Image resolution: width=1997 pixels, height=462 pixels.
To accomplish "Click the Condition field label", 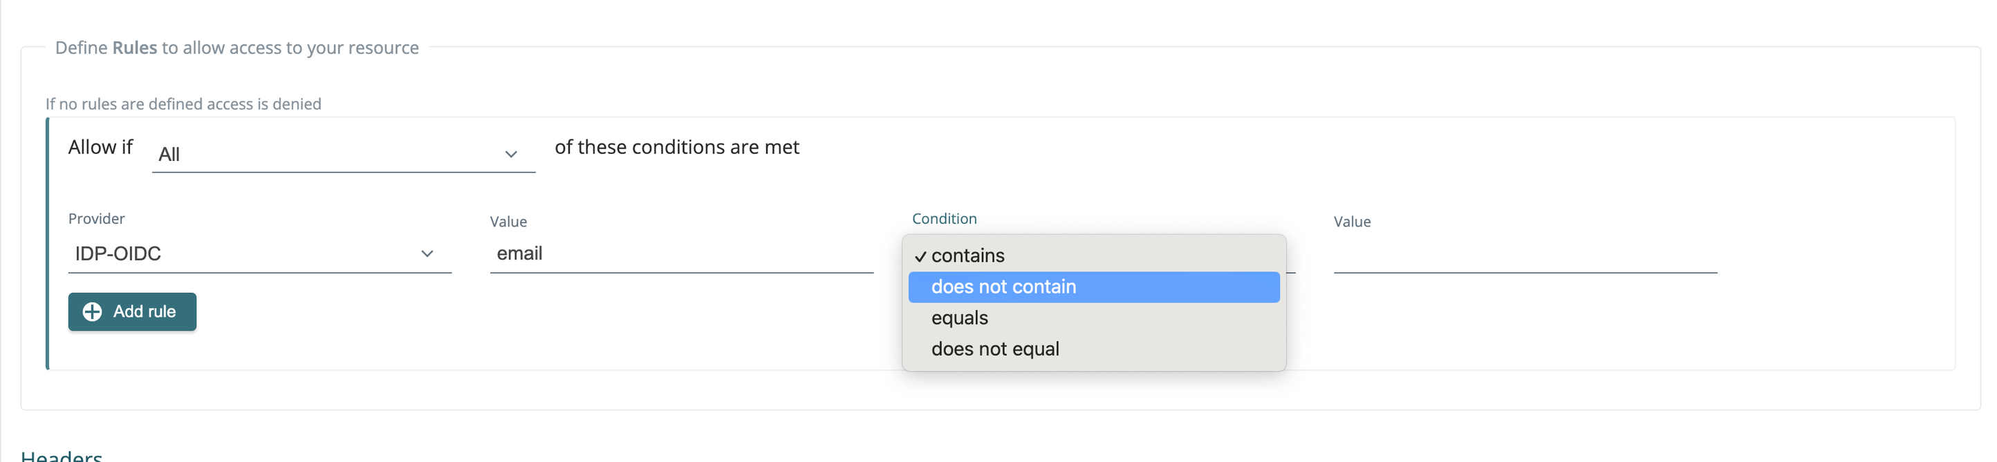I will coord(945,219).
